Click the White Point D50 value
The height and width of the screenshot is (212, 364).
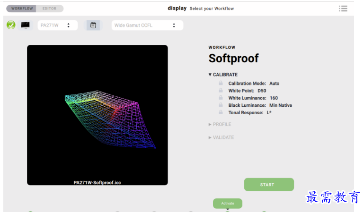tap(262, 91)
